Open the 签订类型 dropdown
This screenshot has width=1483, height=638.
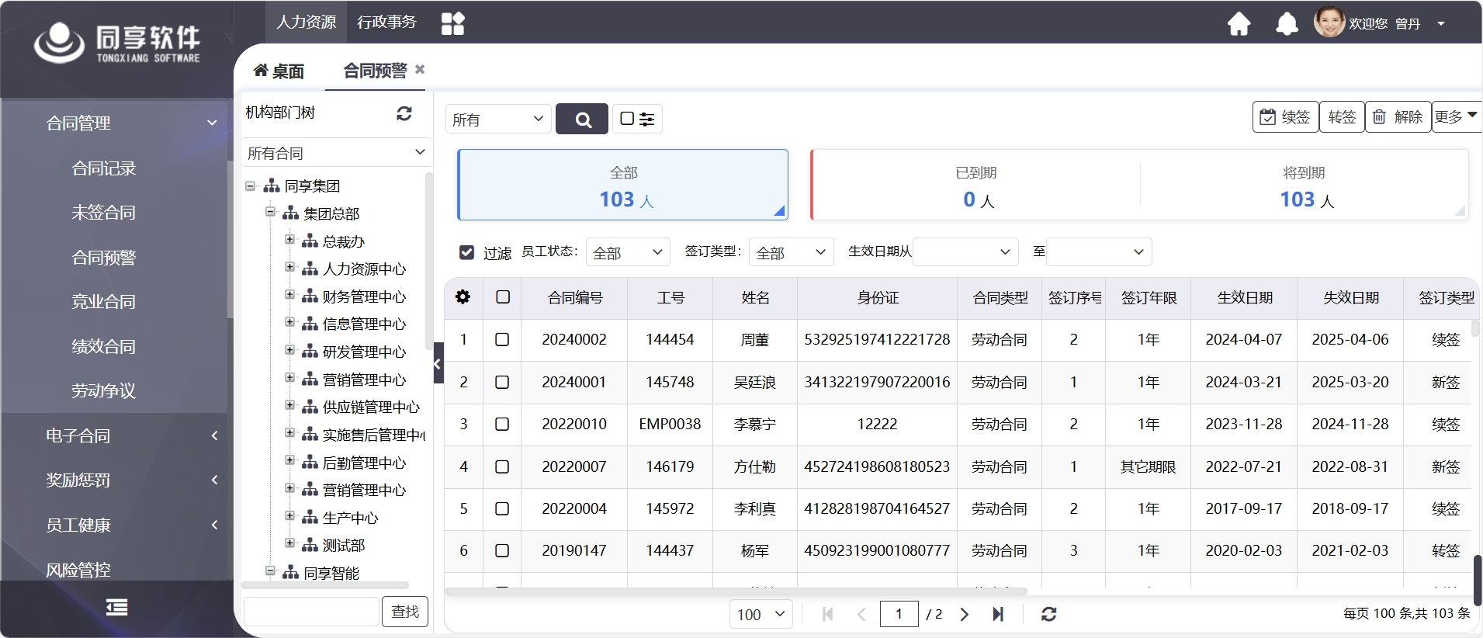pos(791,252)
